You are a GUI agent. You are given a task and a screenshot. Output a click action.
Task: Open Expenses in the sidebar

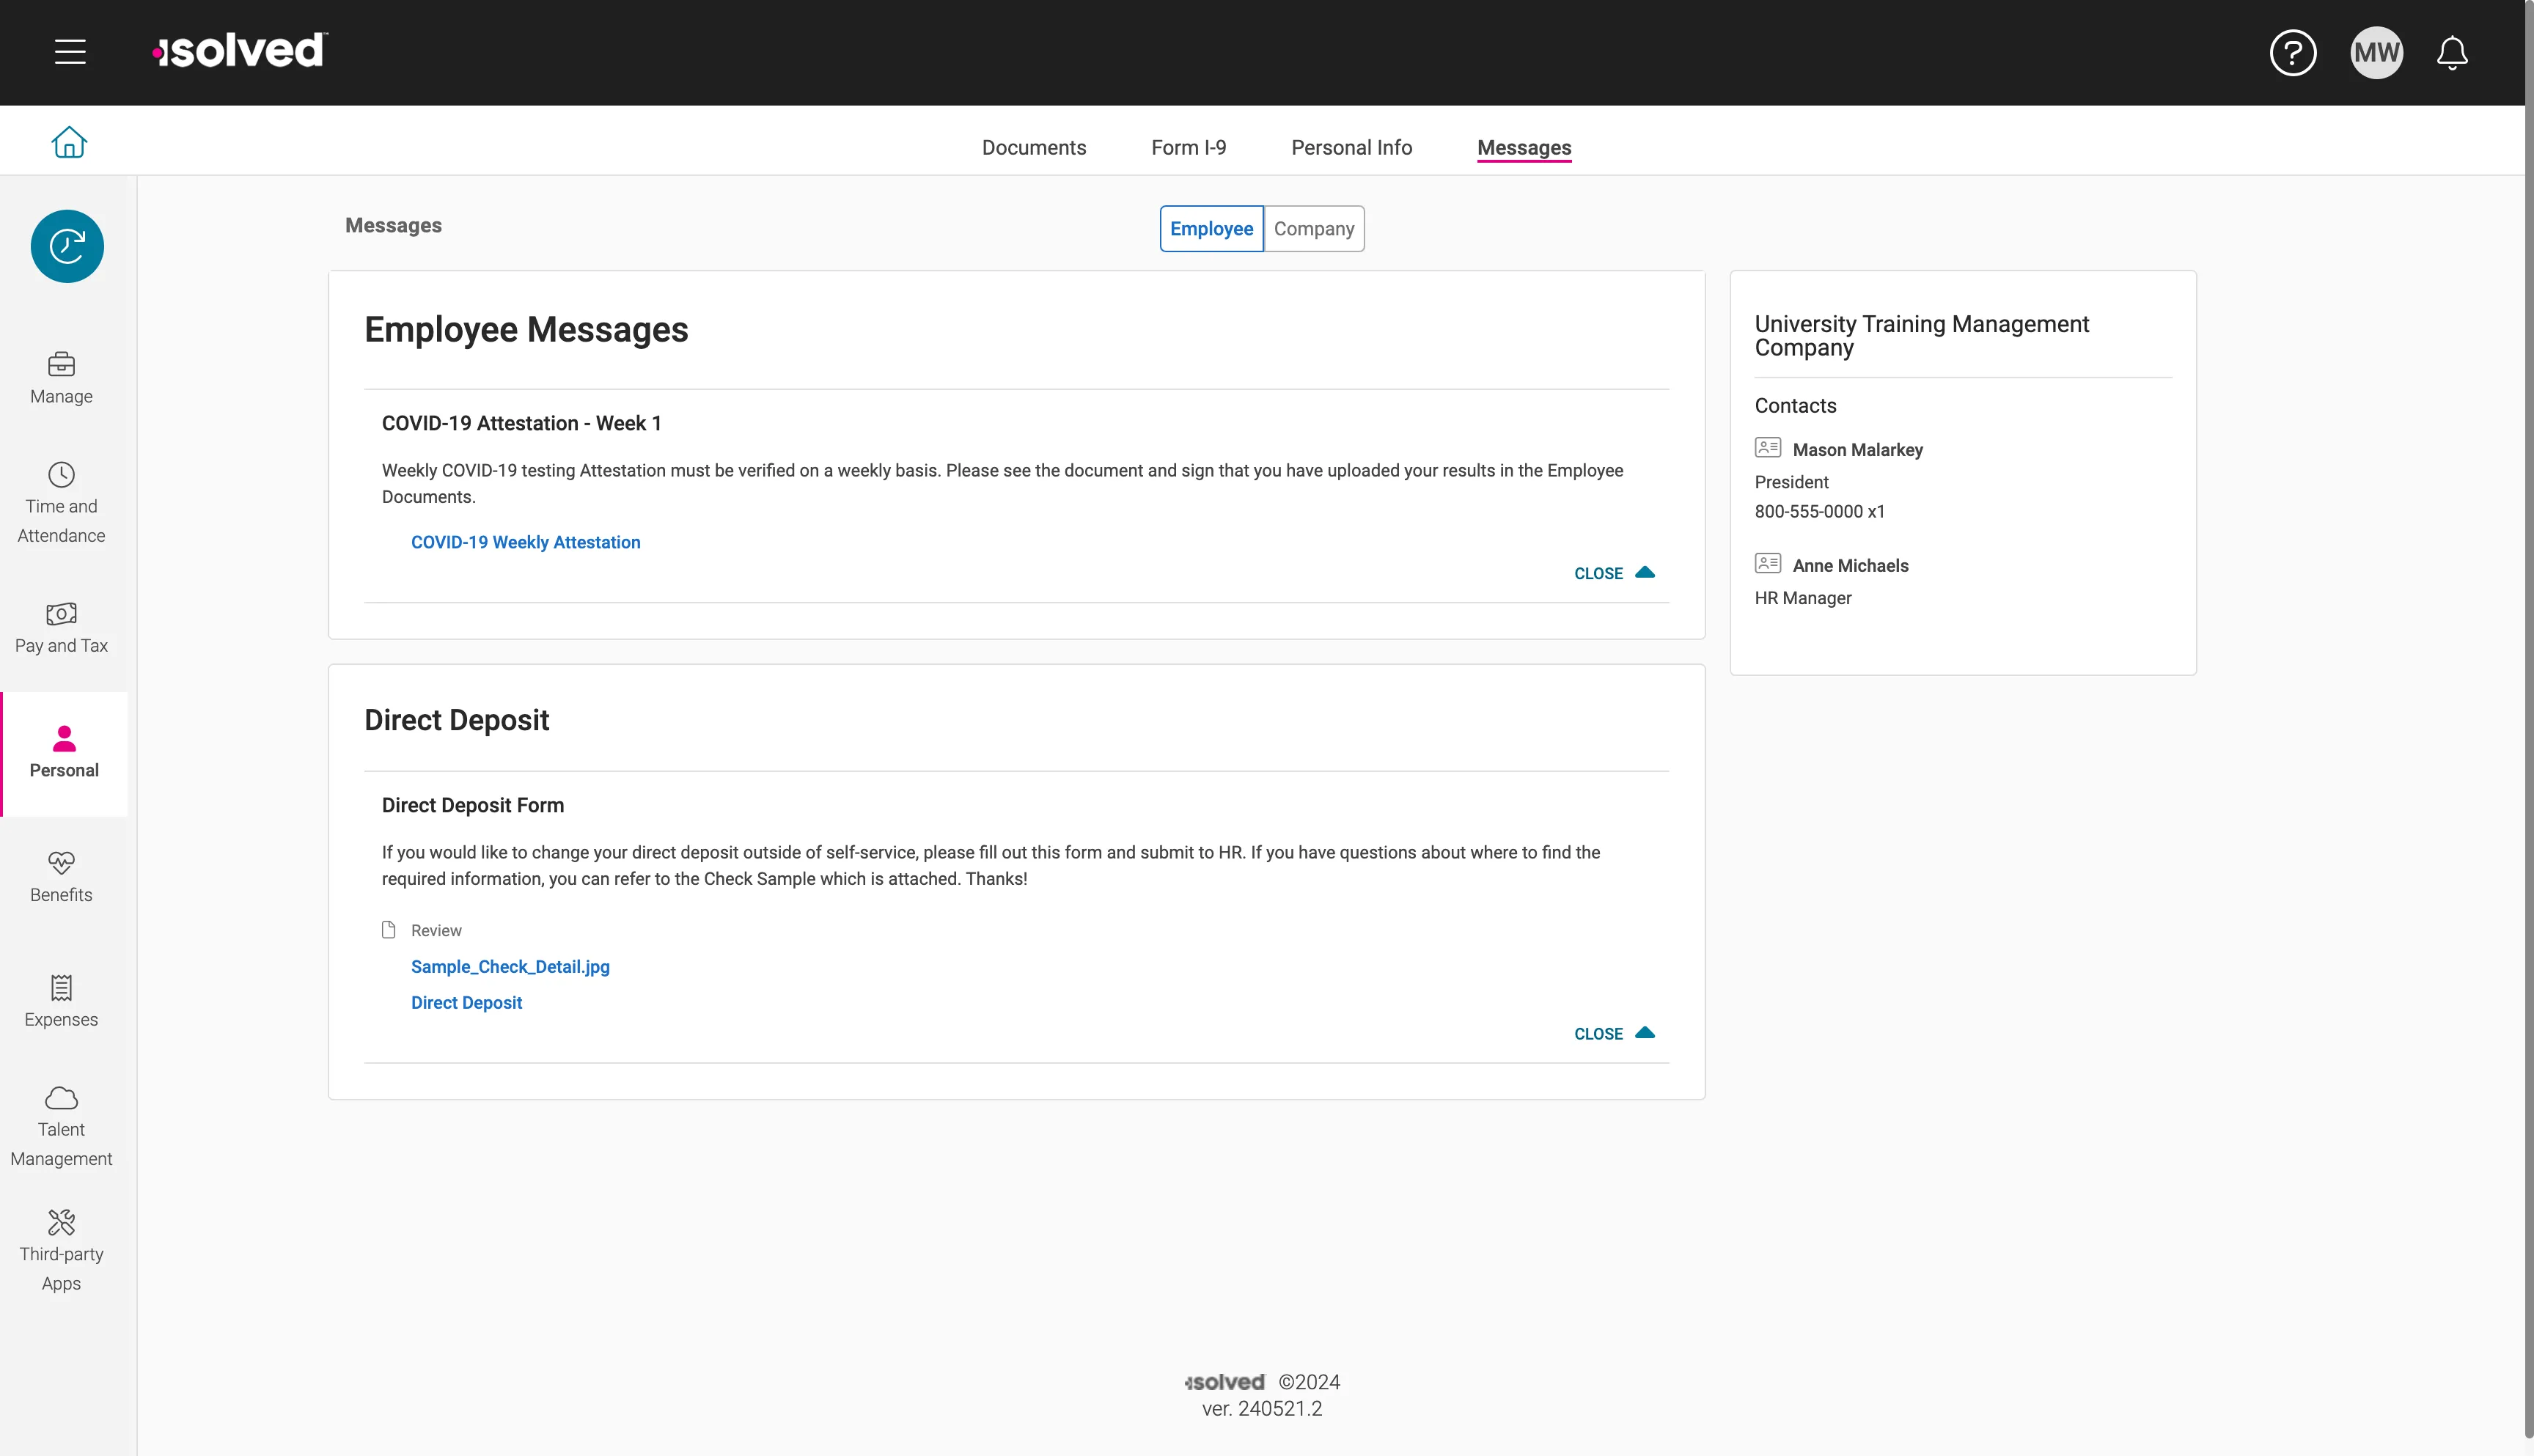[61, 1002]
